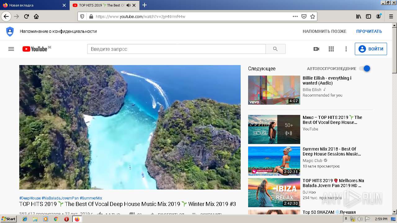
Task: Click НАПОМНИТЬ ПОЗЖЕ in the privacy reminder
Action: tap(324, 31)
